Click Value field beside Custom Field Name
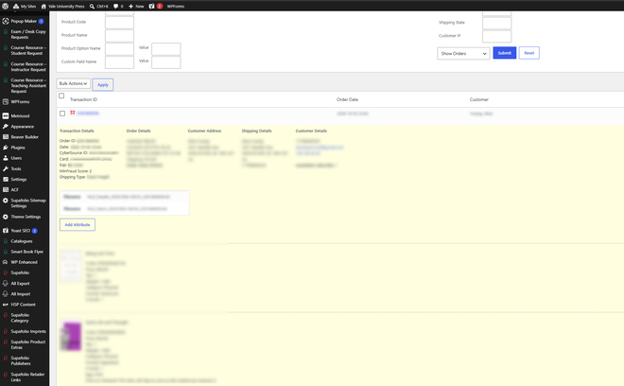The height and width of the screenshot is (386, 624). [166, 62]
